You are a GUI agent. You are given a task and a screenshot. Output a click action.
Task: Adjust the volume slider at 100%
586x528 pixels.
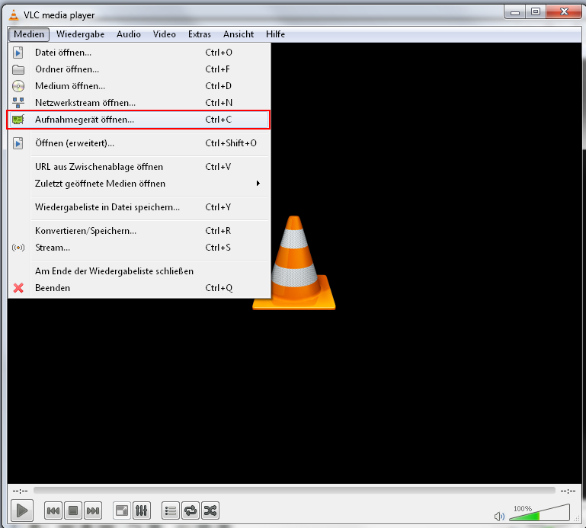pyautogui.click(x=540, y=512)
